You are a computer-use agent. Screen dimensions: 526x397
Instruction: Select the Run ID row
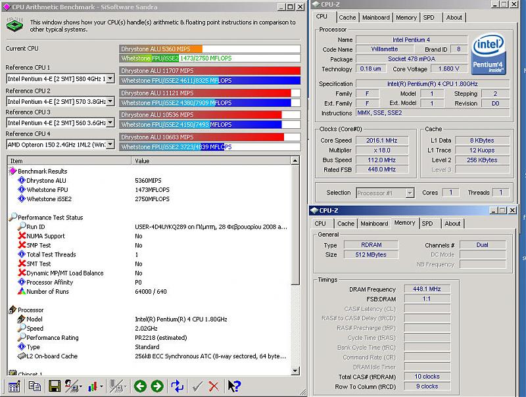[149, 227]
